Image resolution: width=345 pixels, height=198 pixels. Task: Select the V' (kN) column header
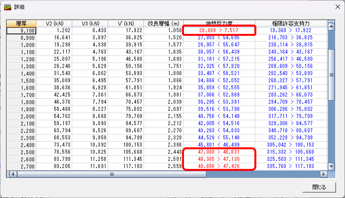click(x=126, y=23)
